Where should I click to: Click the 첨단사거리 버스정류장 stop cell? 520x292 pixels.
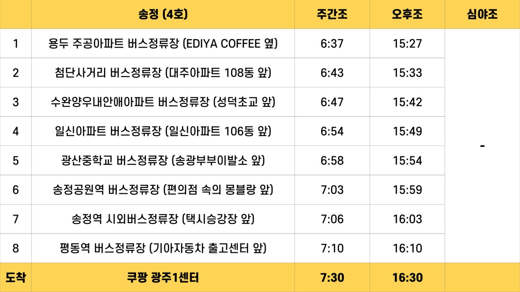(163, 73)
